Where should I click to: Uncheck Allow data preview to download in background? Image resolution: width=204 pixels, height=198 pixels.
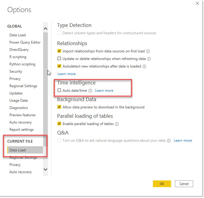[x=59, y=107]
